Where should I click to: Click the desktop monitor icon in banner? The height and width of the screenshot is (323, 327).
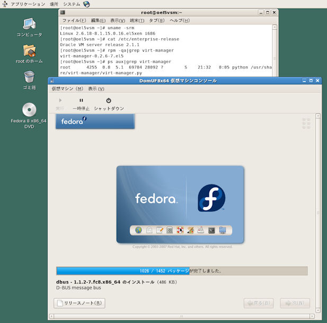223,230
